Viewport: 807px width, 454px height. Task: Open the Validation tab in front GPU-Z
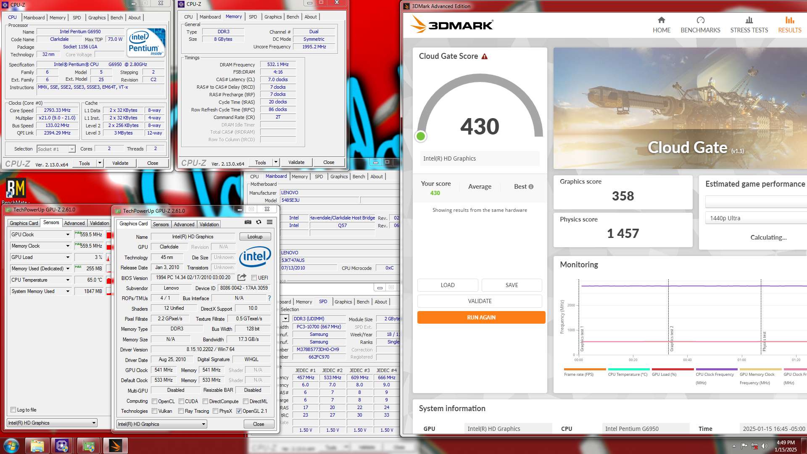pyautogui.click(x=209, y=224)
